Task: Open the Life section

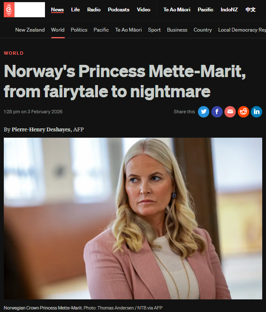Action: coord(75,10)
